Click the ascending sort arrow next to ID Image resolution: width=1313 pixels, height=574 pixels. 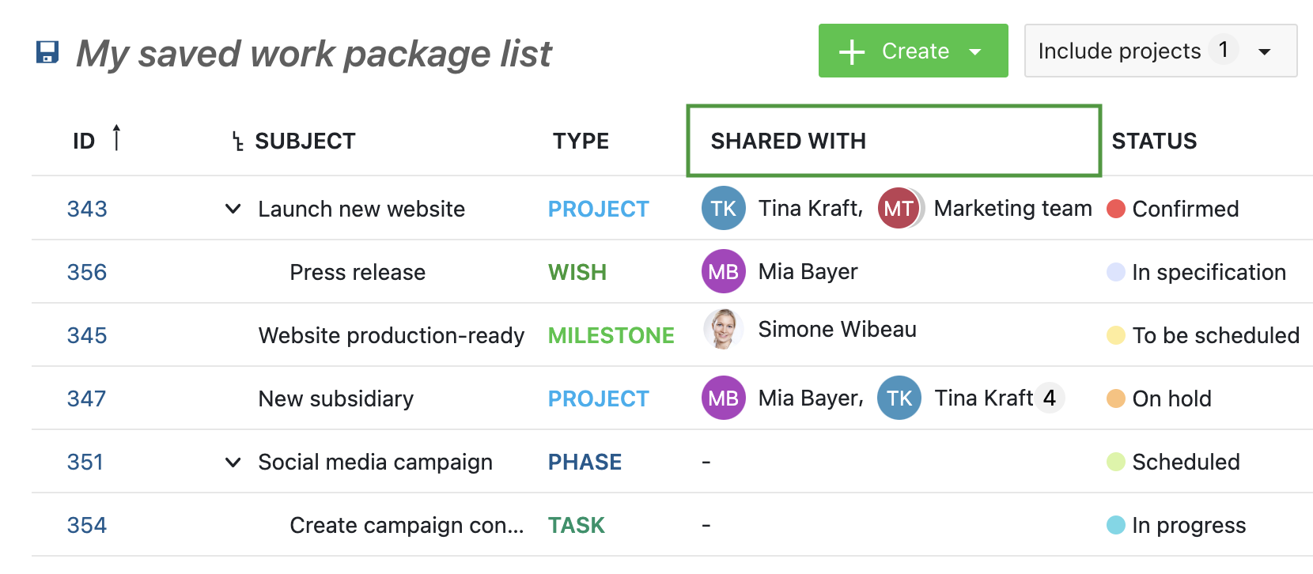coord(116,138)
